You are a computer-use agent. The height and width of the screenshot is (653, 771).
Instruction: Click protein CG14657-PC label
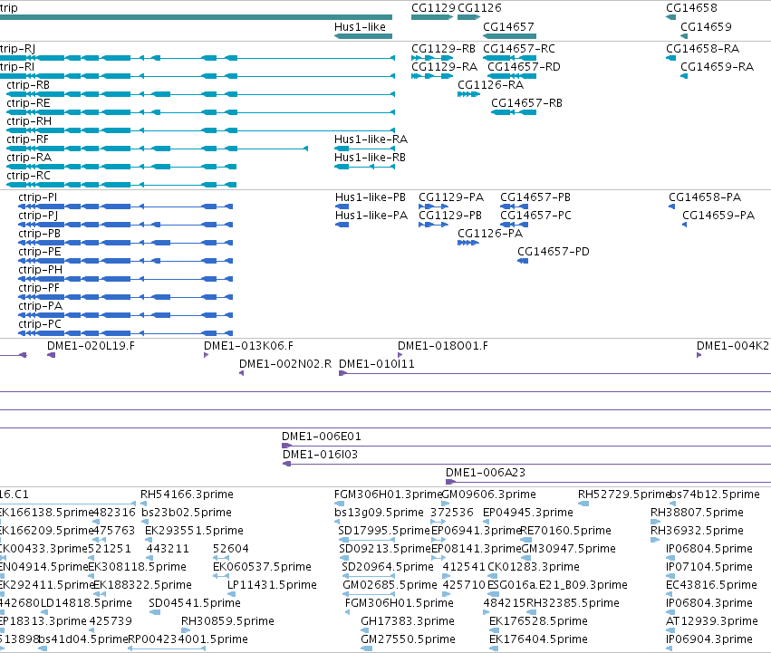coord(536,216)
